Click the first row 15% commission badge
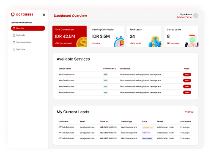The height and width of the screenshot is (154, 211). point(106,74)
